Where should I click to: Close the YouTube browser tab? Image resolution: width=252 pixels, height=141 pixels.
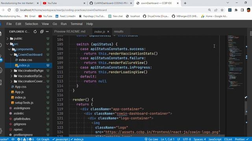84,3
